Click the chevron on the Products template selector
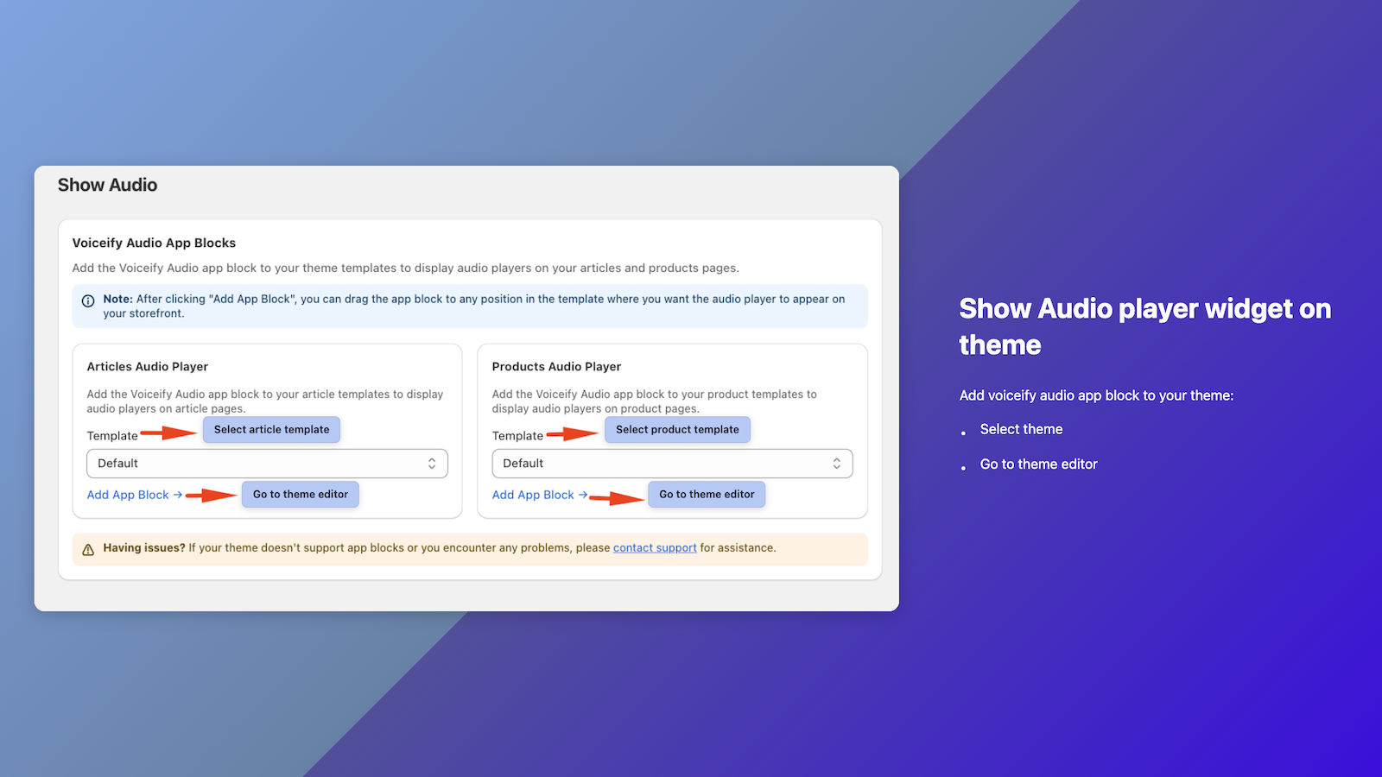1382x777 pixels. (x=837, y=463)
